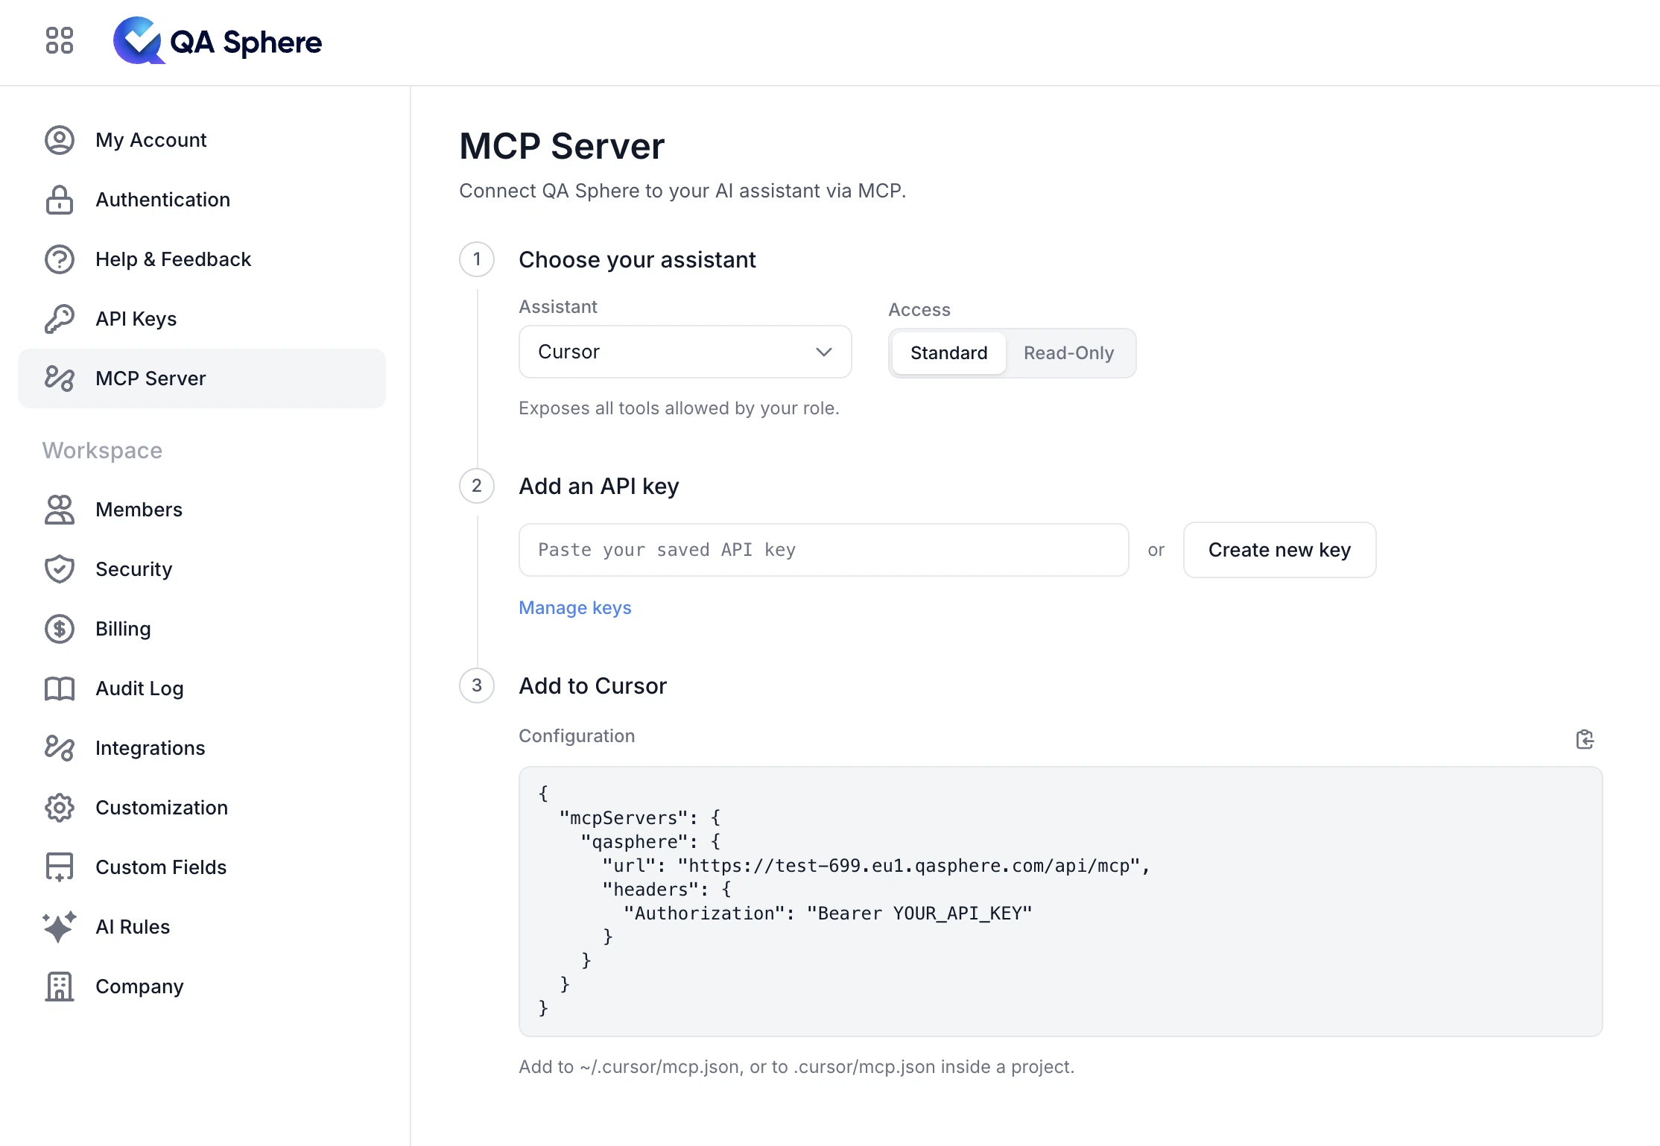Click the Paste your saved API key field
Screen dimensions: 1660x1146
click(823, 550)
